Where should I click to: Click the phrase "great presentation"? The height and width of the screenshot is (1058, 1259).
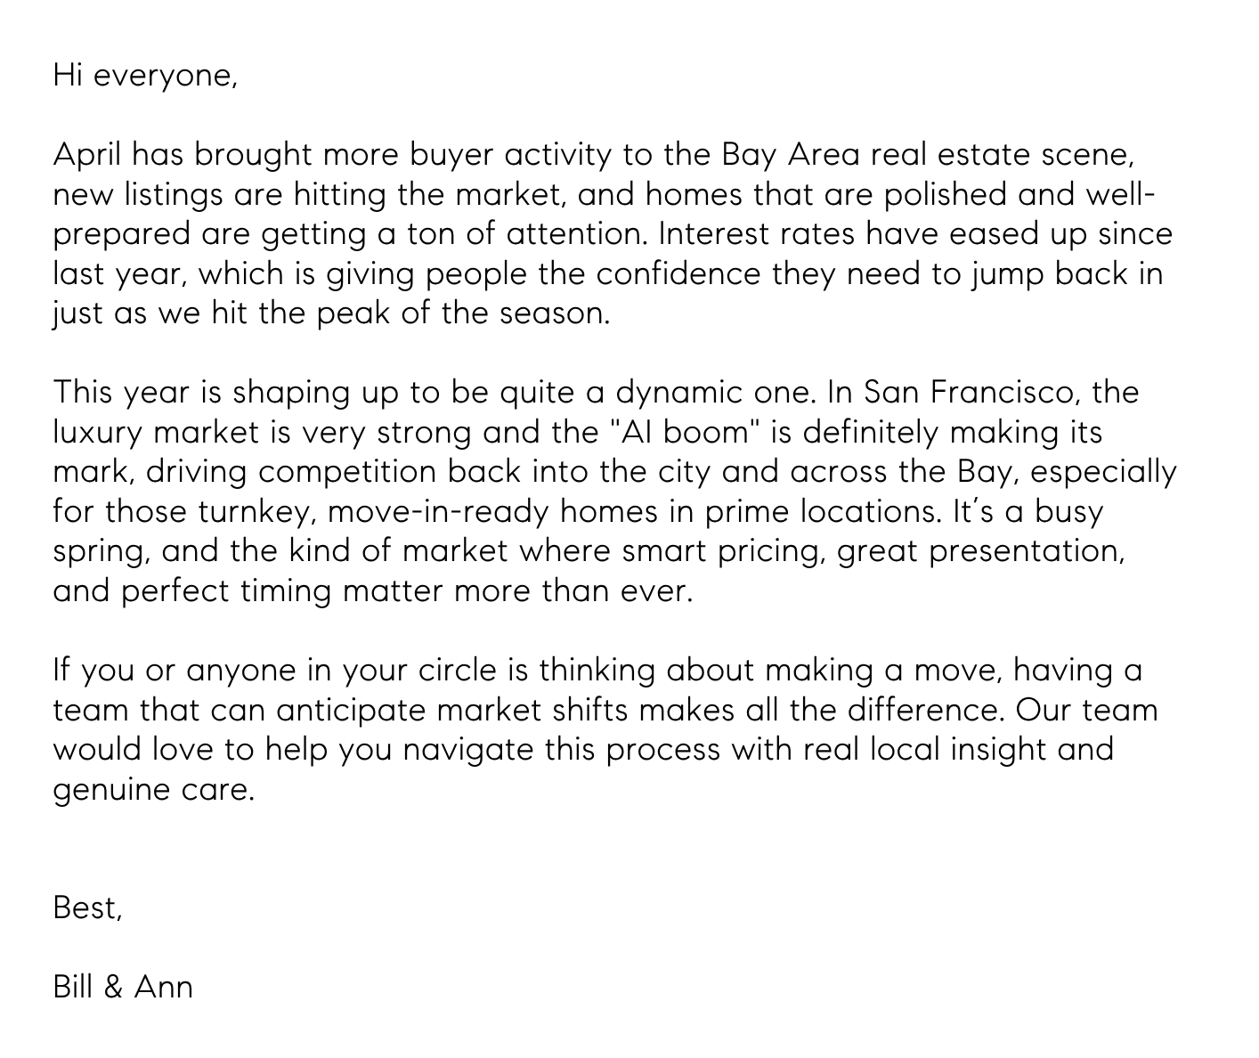(981, 550)
